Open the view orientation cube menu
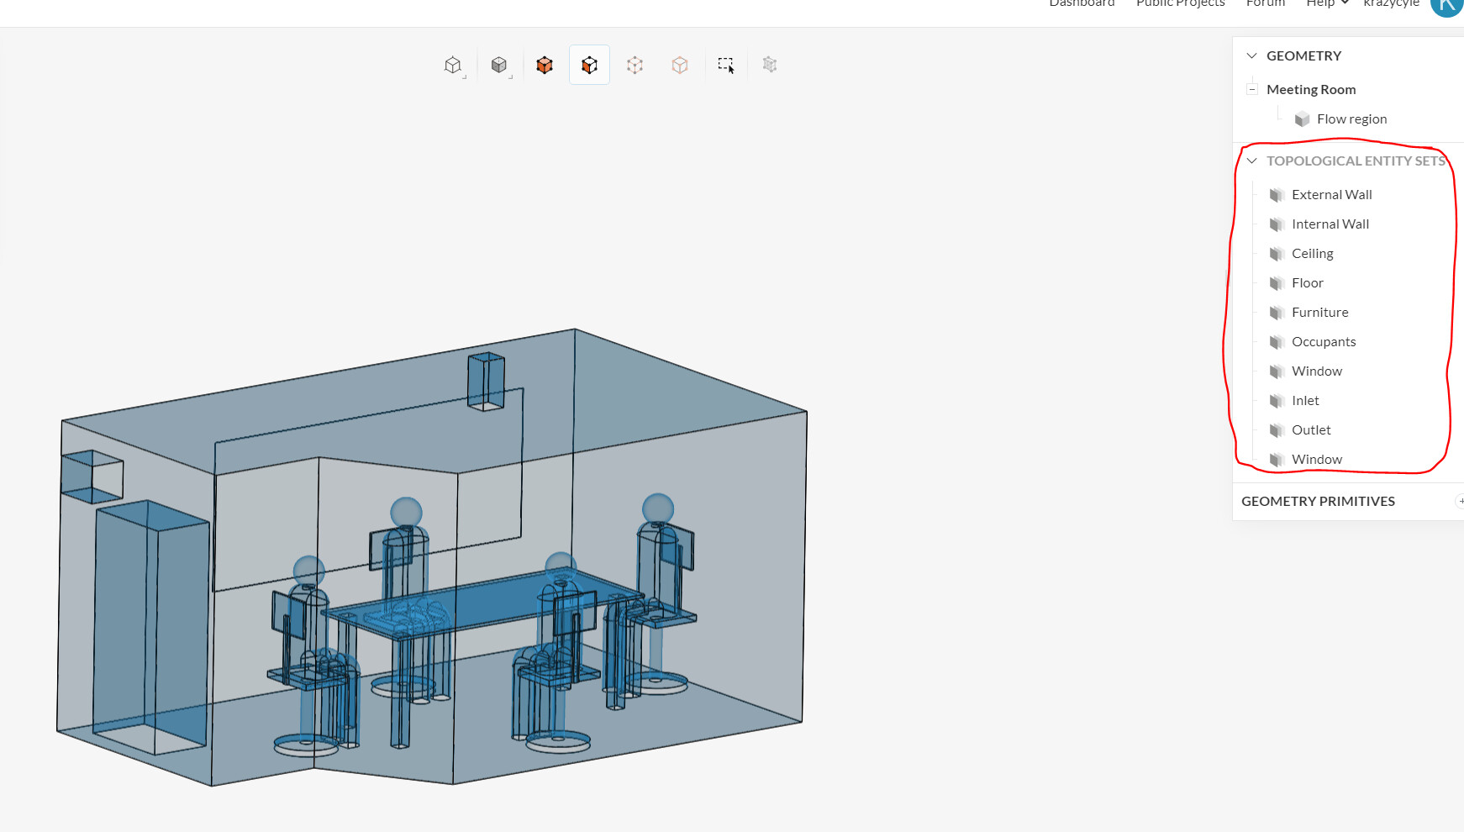This screenshot has height=832, width=1464. coord(454,65)
